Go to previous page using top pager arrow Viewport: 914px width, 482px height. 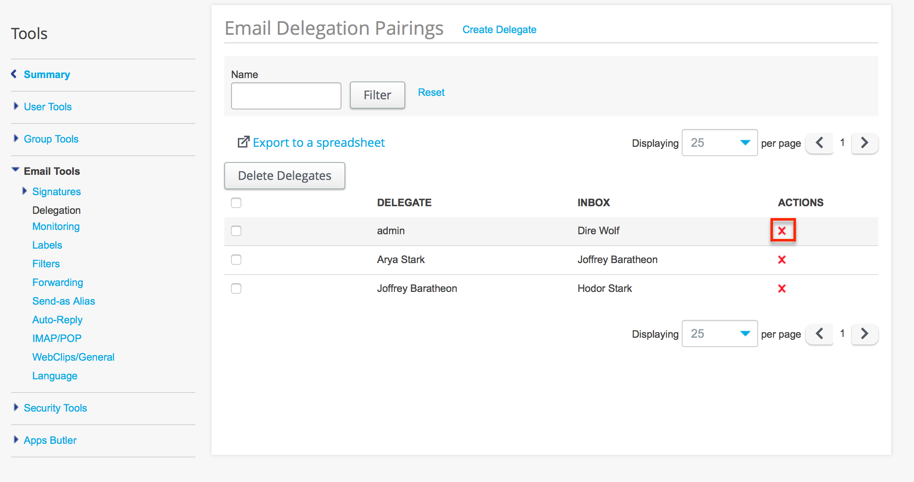[819, 143]
